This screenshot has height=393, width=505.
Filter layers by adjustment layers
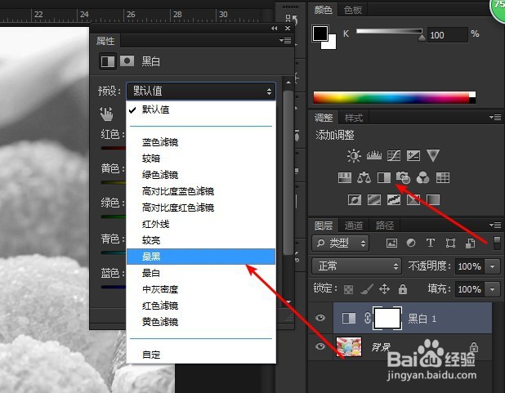[411, 243]
